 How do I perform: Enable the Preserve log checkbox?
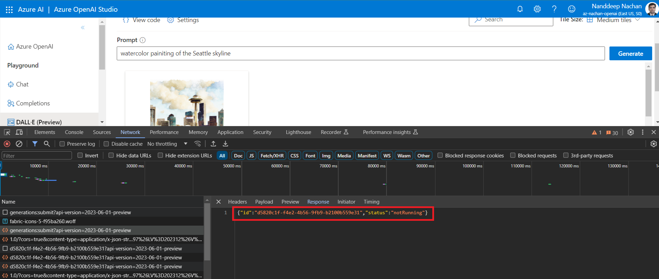click(62, 144)
